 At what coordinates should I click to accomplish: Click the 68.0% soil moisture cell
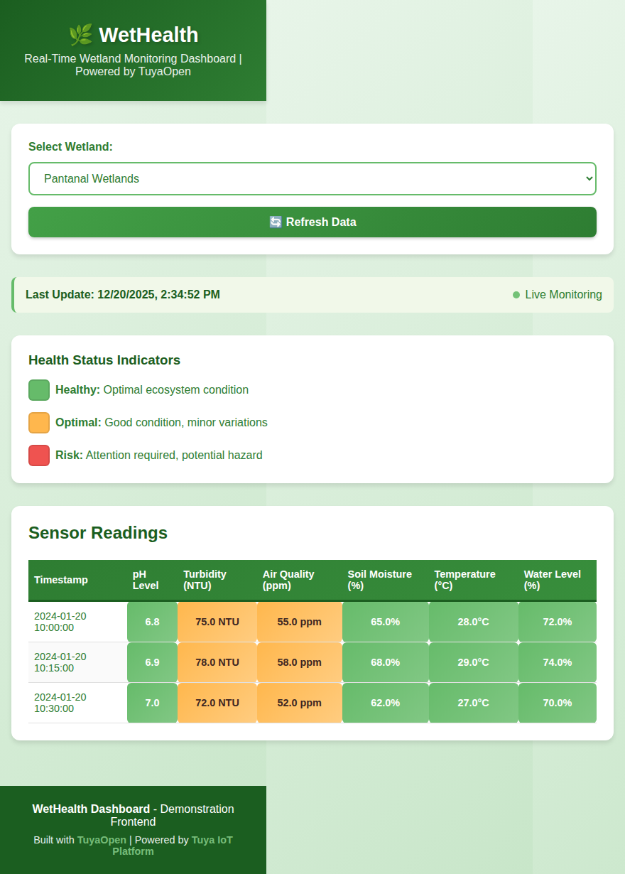[x=386, y=662]
